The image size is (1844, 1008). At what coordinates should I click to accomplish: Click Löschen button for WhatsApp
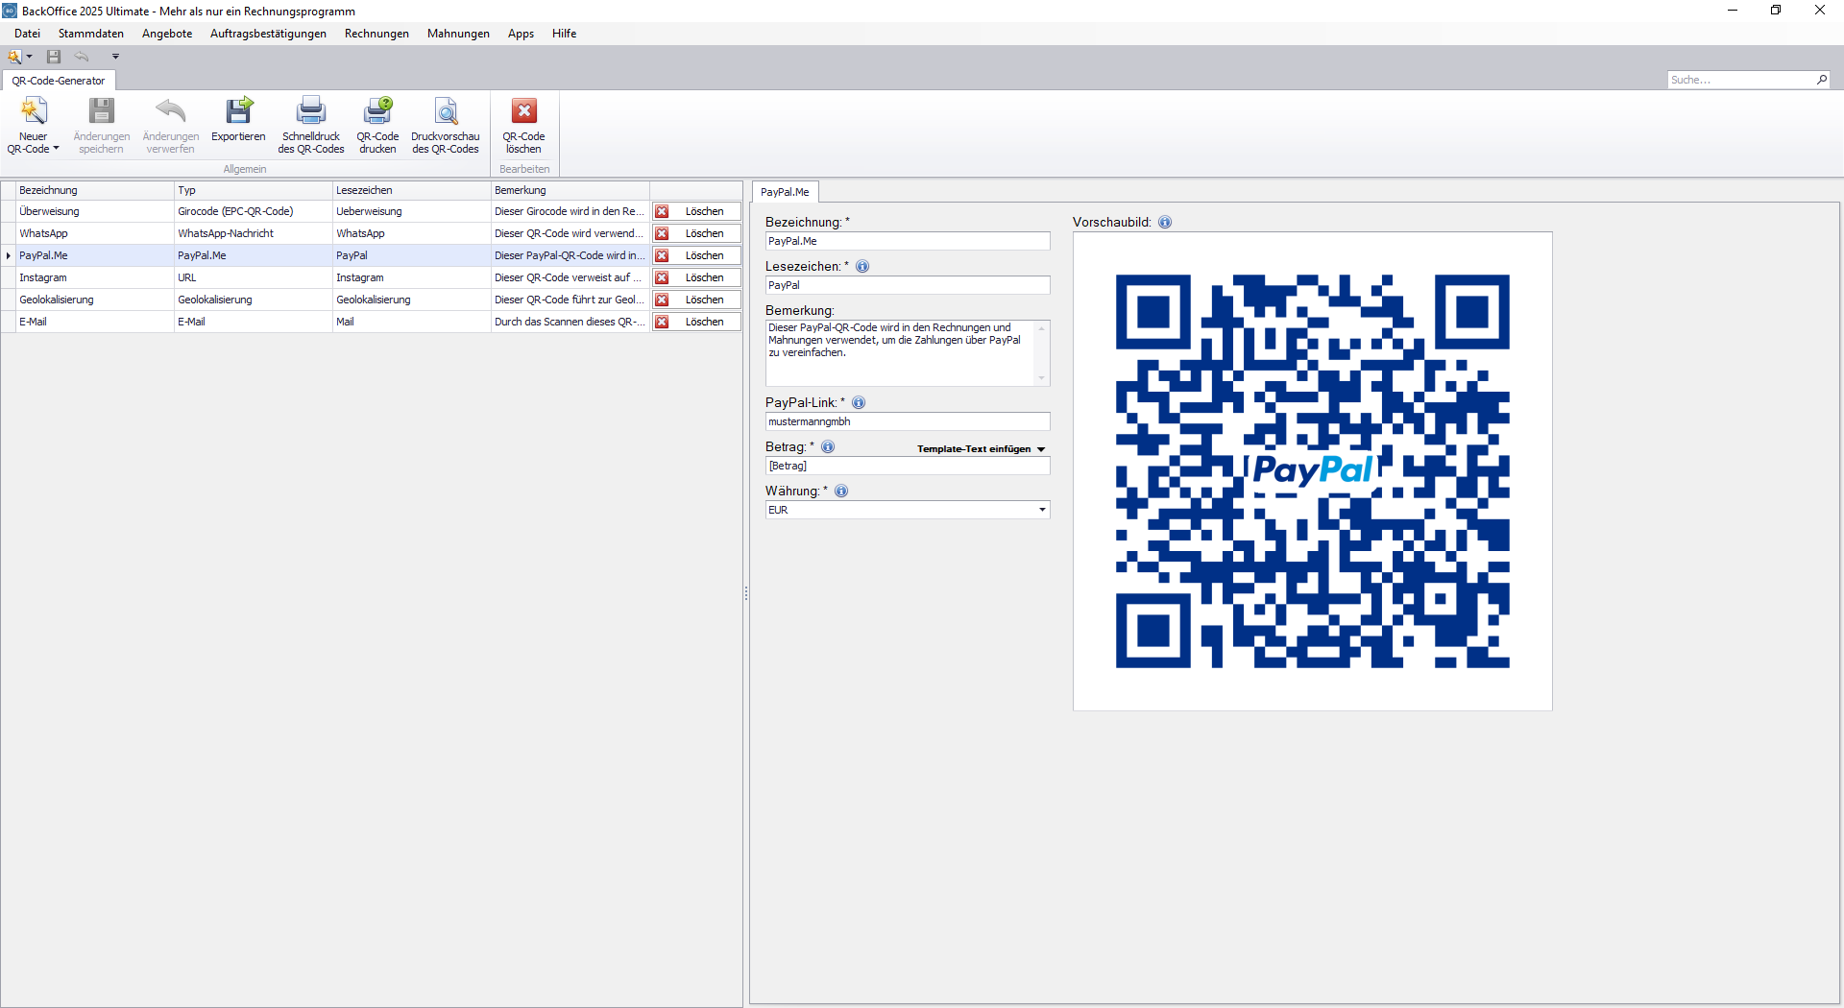696,233
